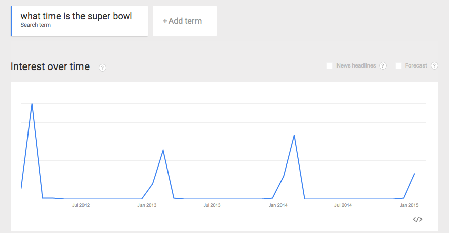This screenshot has height=233, width=449.
Task: Open help icon beside Interest over time
Action: tap(102, 68)
